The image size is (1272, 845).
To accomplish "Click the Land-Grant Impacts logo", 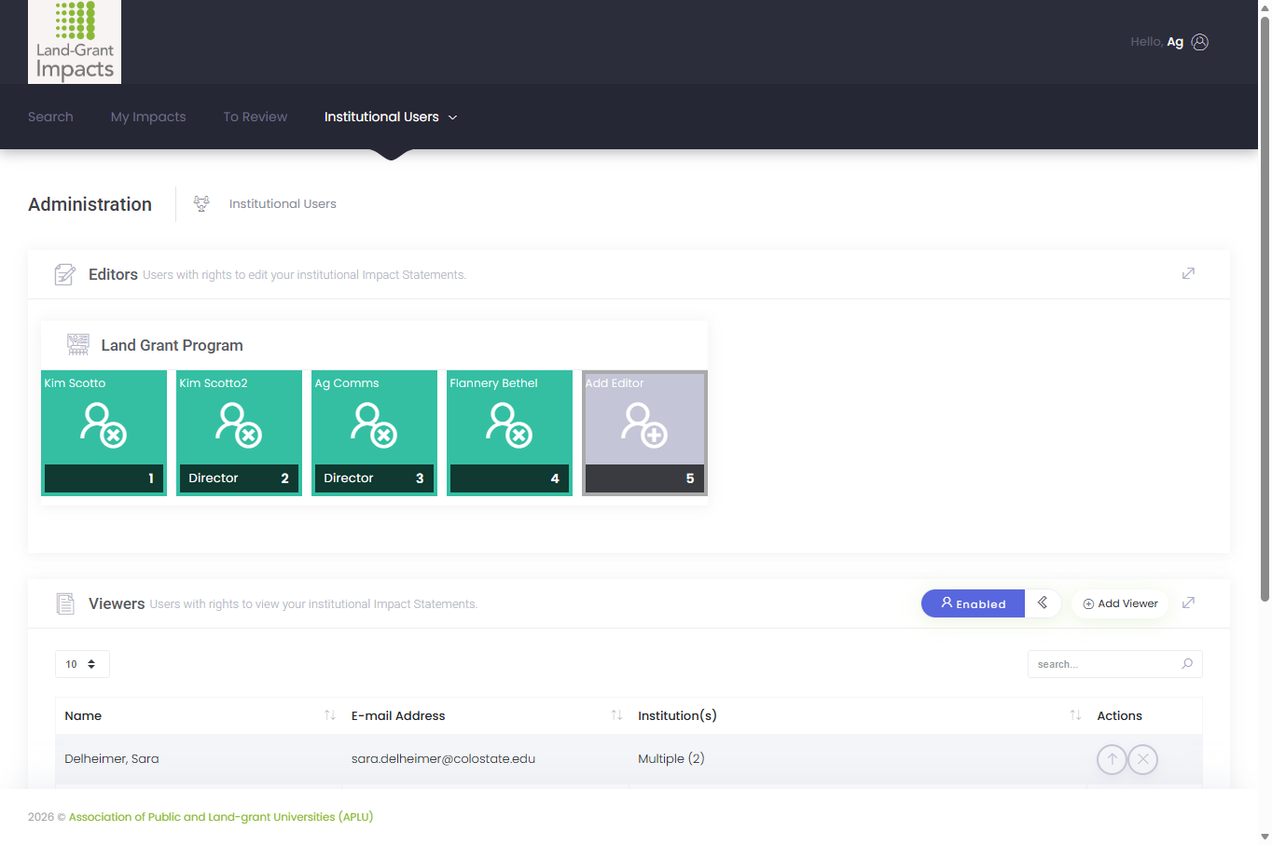I will tap(75, 42).
